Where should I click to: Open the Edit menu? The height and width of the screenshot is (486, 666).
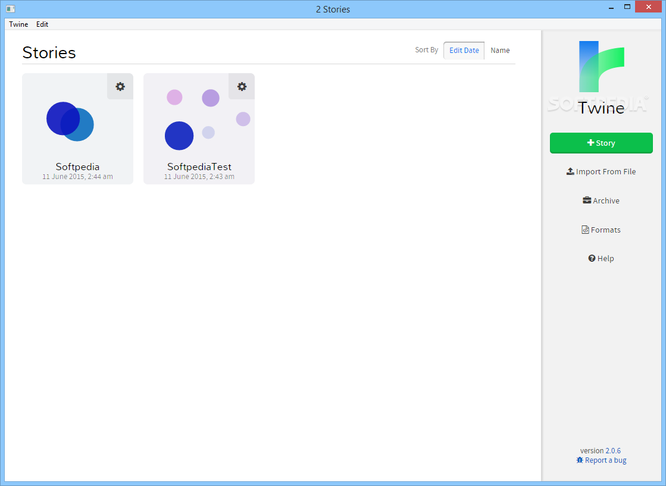pos(42,24)
